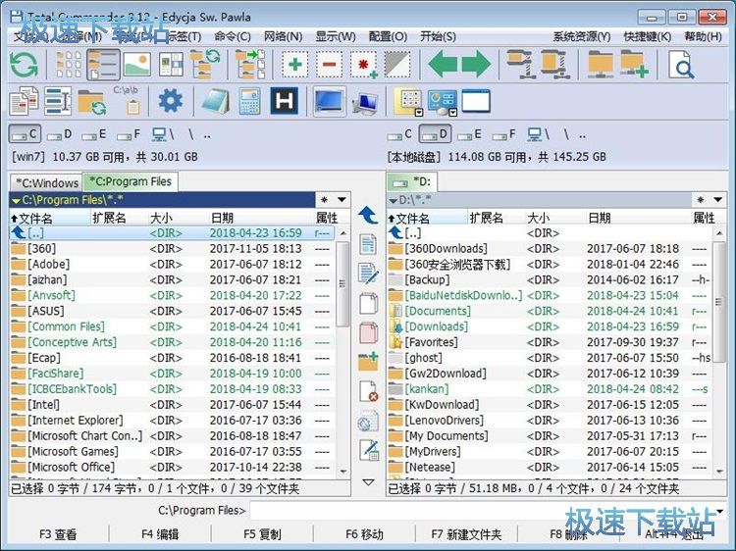Screen dimensions: 736x551
Task: Switch to brief icons view mode
Action: click(69, 65)
